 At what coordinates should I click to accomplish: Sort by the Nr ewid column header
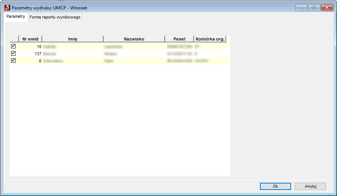[30, 39]
